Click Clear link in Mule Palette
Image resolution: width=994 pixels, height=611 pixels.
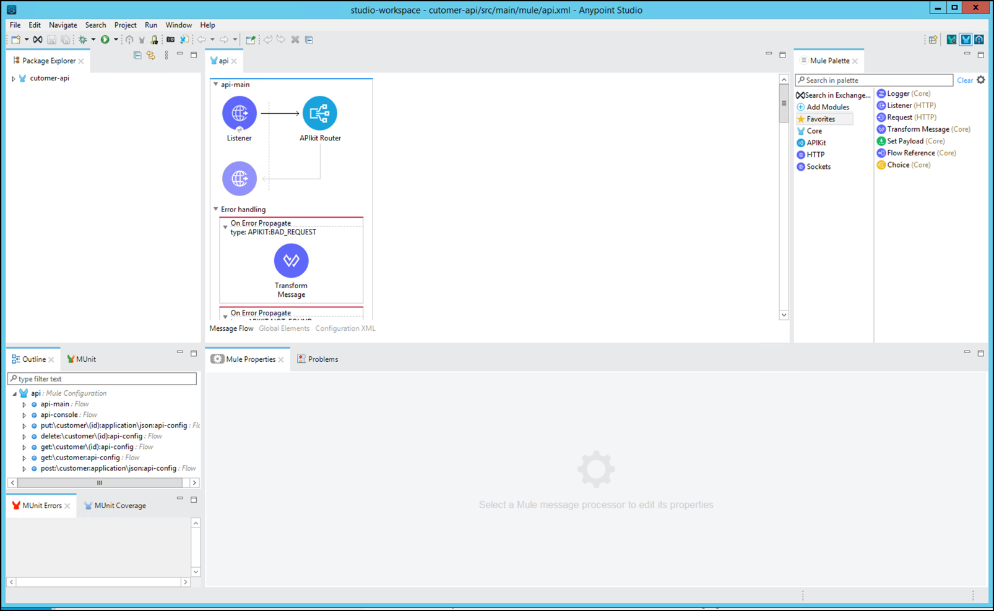click(x=964, y=80)
